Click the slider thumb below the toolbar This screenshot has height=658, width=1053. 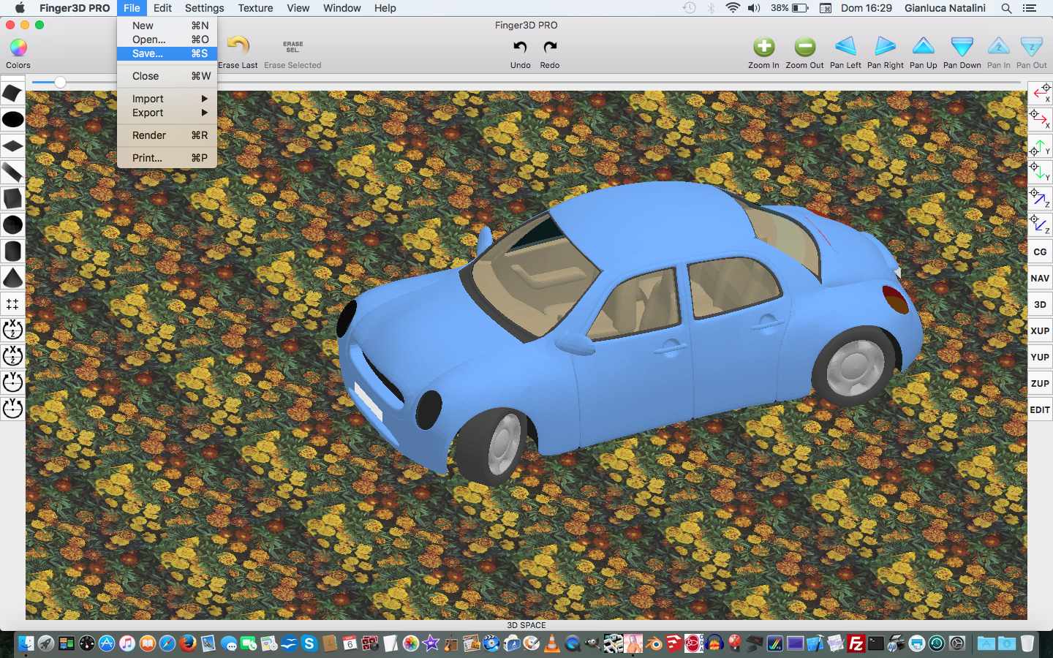tap(61, 83)
